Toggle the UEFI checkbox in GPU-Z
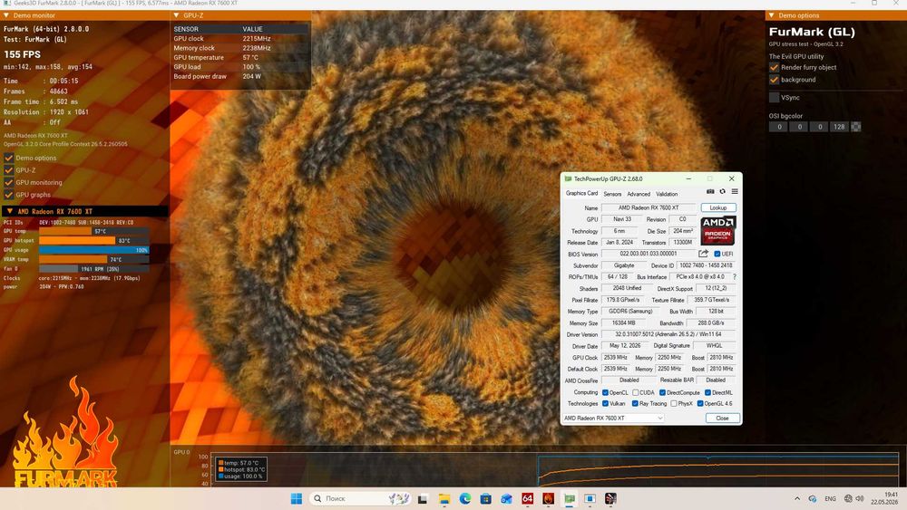This screenshot has height=510, width=907. (717, 254)
